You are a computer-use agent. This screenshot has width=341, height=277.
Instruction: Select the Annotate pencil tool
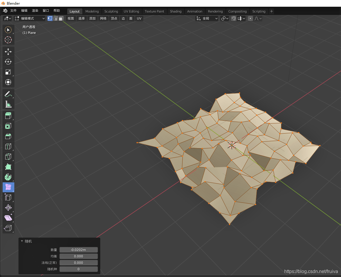pos(8,94)
